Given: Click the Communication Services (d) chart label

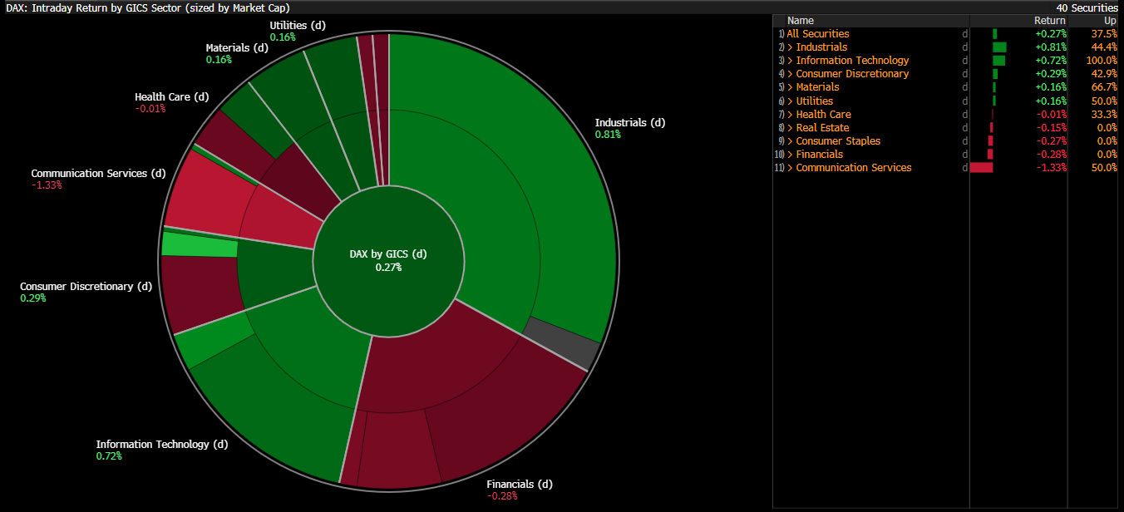Looking at the screenshot, I should tap(98, 174).
